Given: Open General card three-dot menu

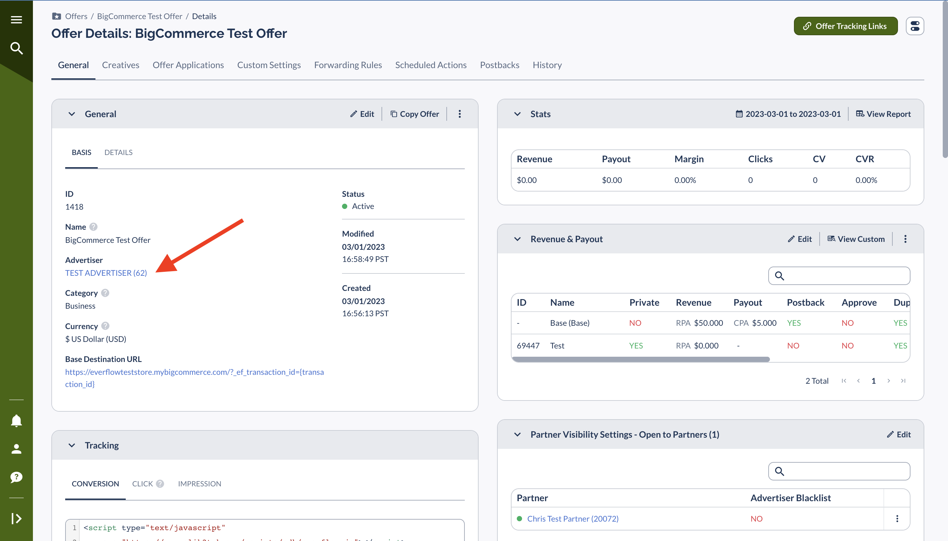Looking at the screenshot, I should click(460, 114).
